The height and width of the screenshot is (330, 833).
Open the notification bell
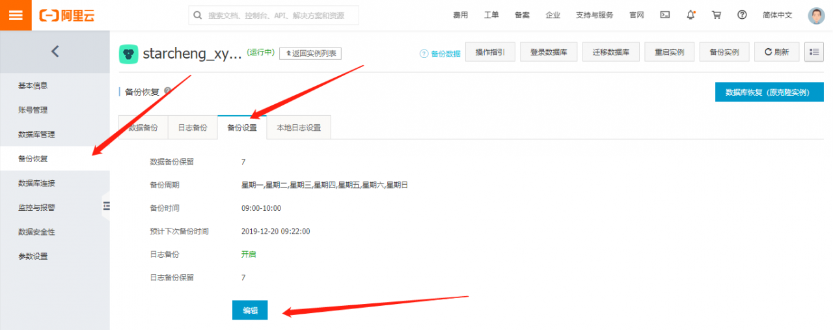(x=690, y=15)
